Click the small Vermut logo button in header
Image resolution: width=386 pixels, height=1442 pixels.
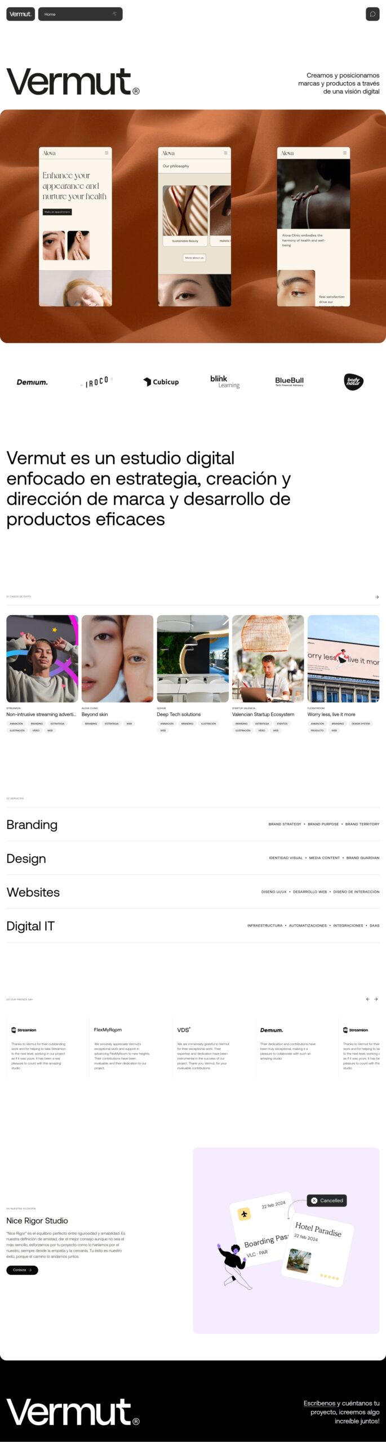pyautogui.click(x=20, y=14)
